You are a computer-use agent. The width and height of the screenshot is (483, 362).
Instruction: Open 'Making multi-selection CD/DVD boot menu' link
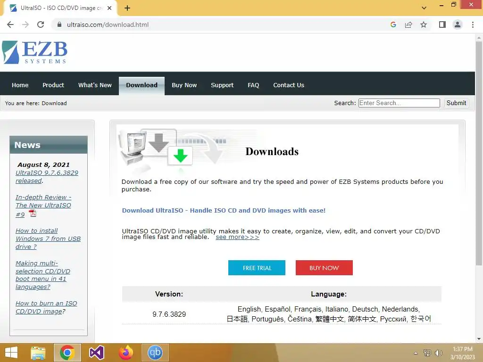point(43,275)
